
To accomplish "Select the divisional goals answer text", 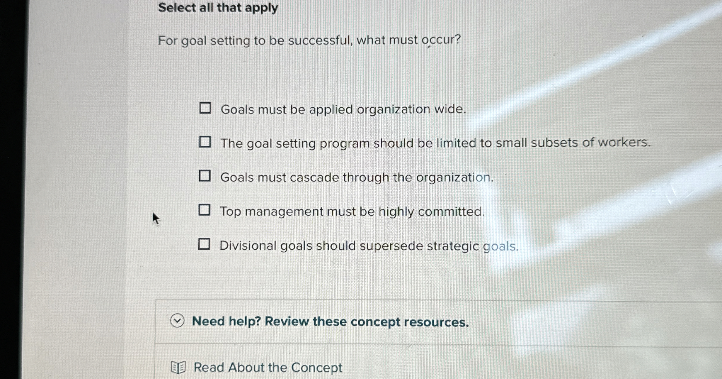I will click(368, 246).
